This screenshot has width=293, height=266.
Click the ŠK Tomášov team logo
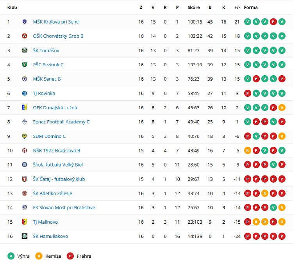[25, 51]
